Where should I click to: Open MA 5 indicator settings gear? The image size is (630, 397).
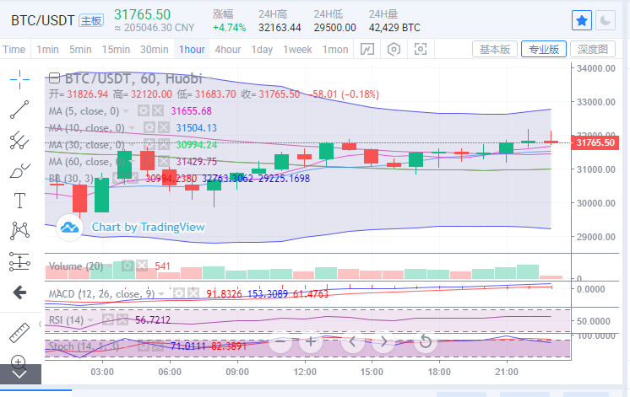point(144,110)
